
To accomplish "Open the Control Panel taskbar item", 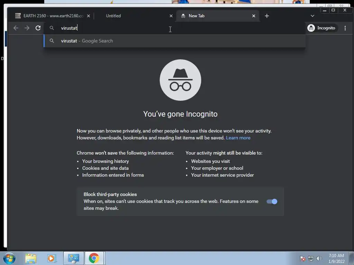I will 74,258.
